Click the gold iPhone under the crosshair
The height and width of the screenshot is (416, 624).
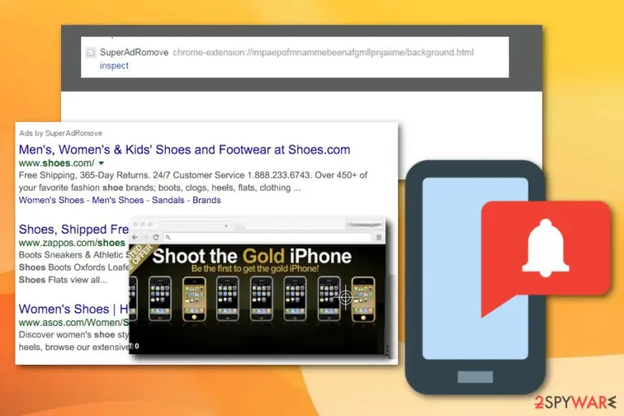[x=363, y=299]
